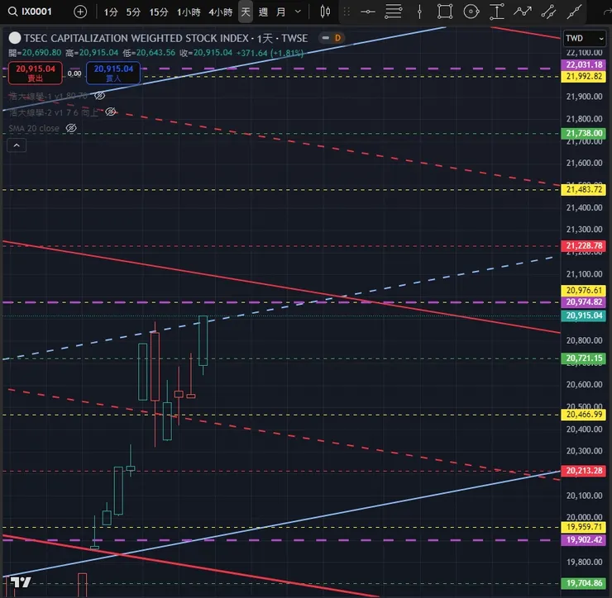This screenshot has height=598, width=612.
Task: Click the 19,959.71 yellow price label
Action: click(584, 527)
